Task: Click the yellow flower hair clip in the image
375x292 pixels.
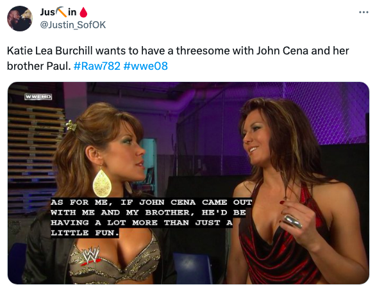Action: [x=71, y=126]
